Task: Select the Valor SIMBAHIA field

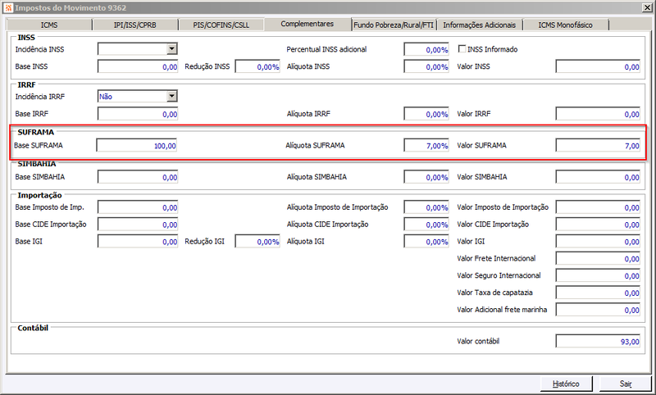Action: 598,177
